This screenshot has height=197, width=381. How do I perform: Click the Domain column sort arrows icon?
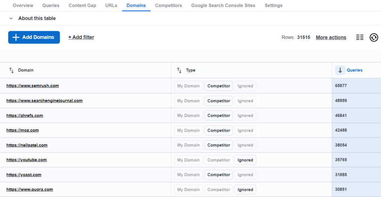(x=12, y=70)
